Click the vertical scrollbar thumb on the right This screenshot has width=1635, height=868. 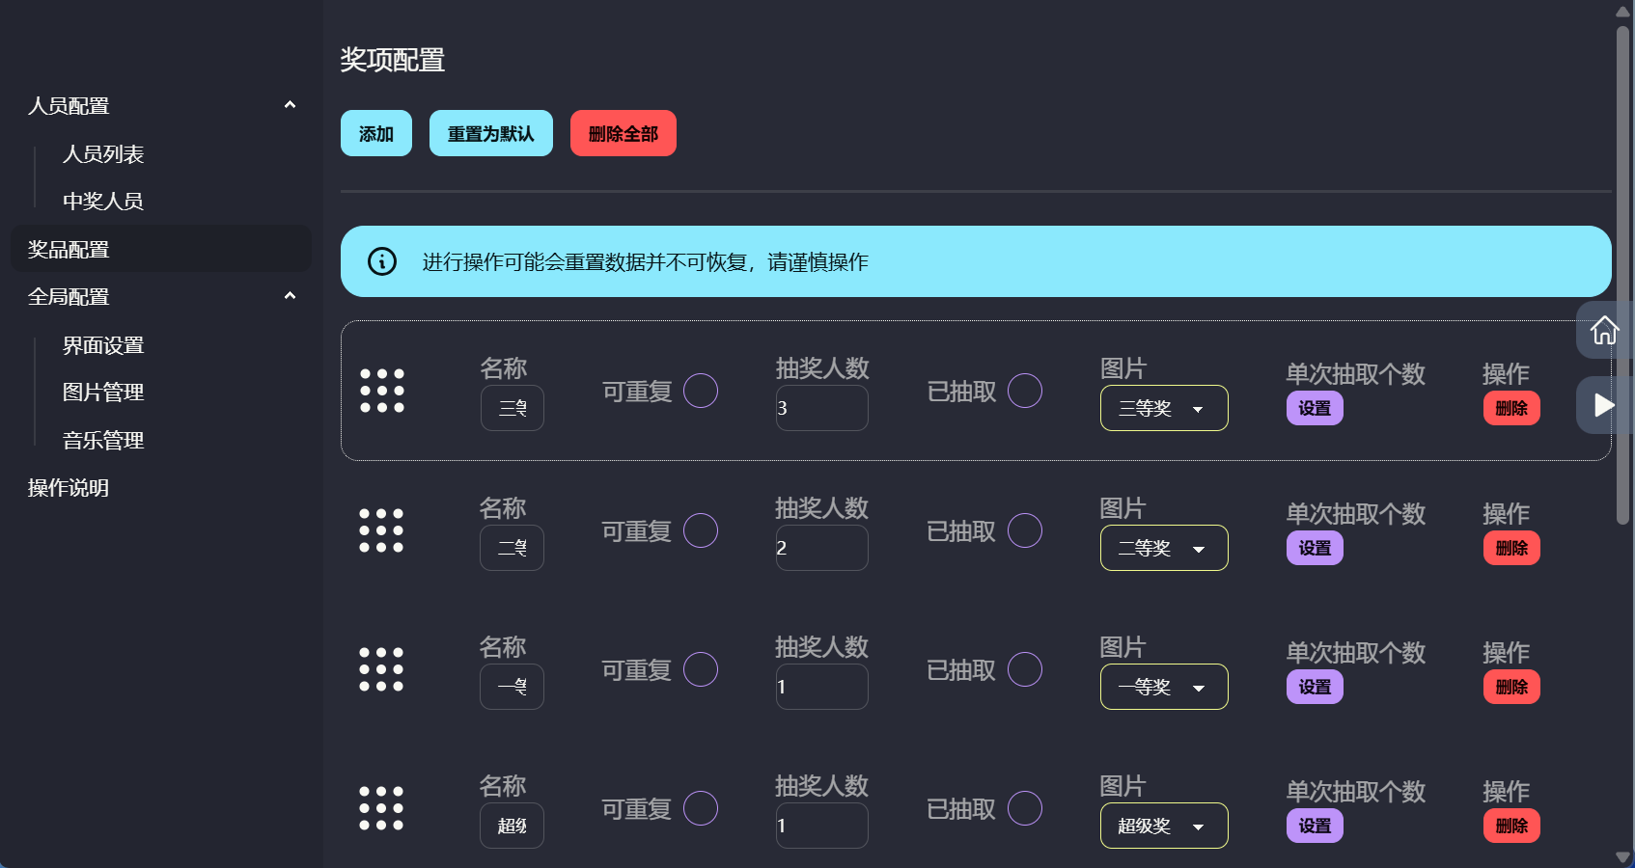coord(1622,275)
